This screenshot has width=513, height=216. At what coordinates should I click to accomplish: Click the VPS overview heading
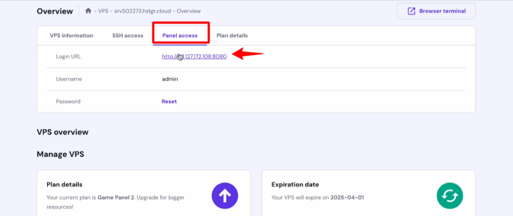[x=63, y=132]
